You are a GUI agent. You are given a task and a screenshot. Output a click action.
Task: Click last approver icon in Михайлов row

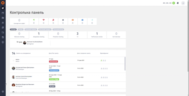pyautogui.click(x=107, y=85)
